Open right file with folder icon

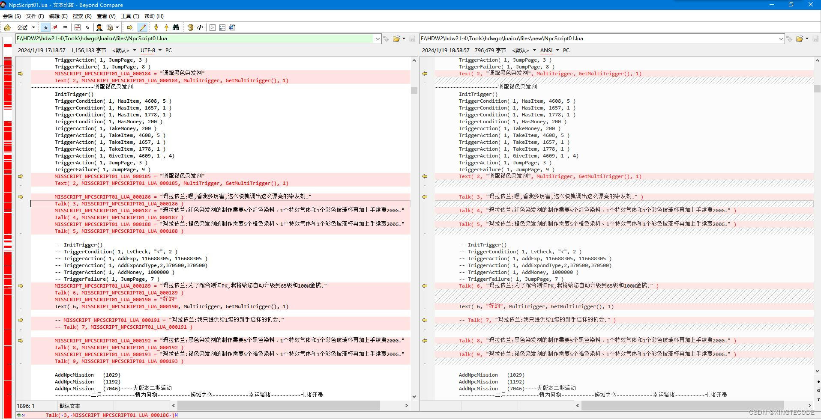click(x=800, y=39)
